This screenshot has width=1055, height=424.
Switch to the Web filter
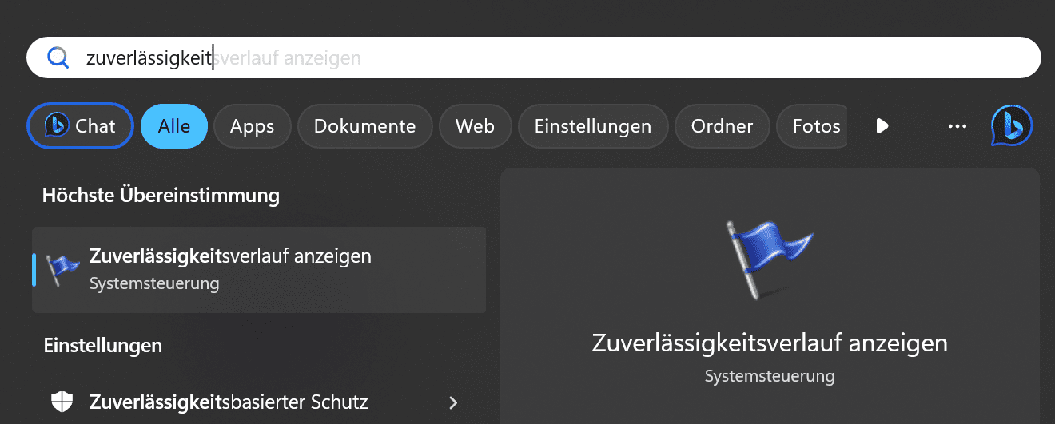coord(475,126)
